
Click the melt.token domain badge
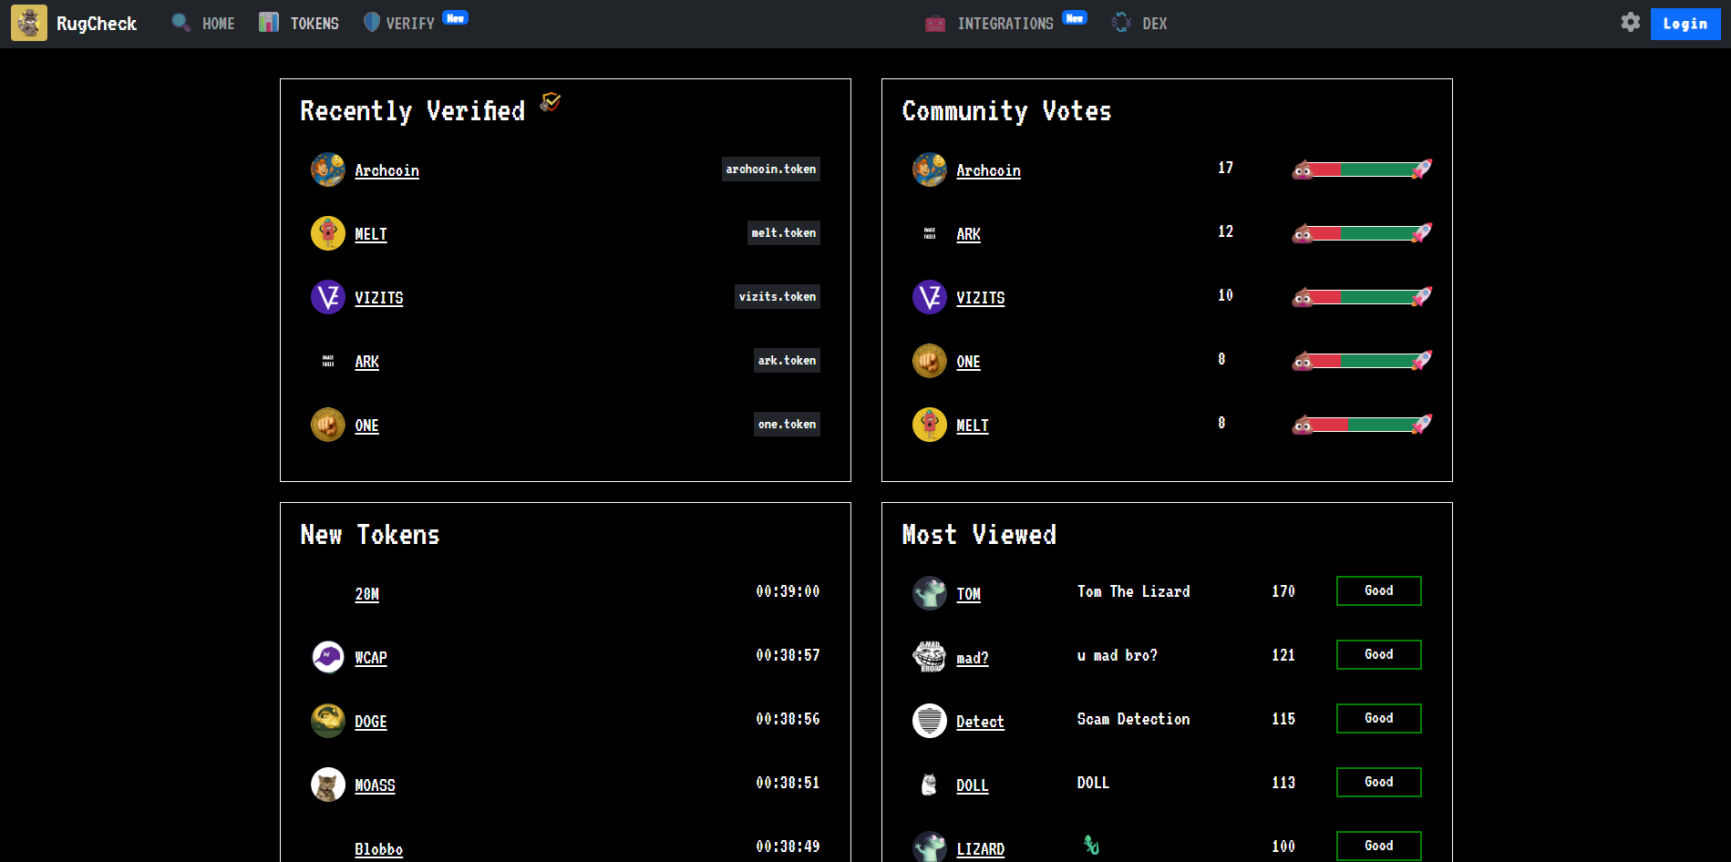[x=783, y=233]
